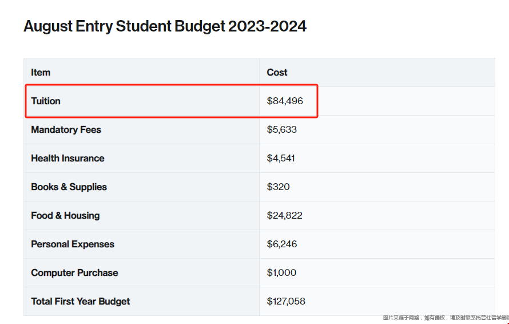Click the $6,246 amount
This screenshot has width=509, height=324.
(282, 244)
